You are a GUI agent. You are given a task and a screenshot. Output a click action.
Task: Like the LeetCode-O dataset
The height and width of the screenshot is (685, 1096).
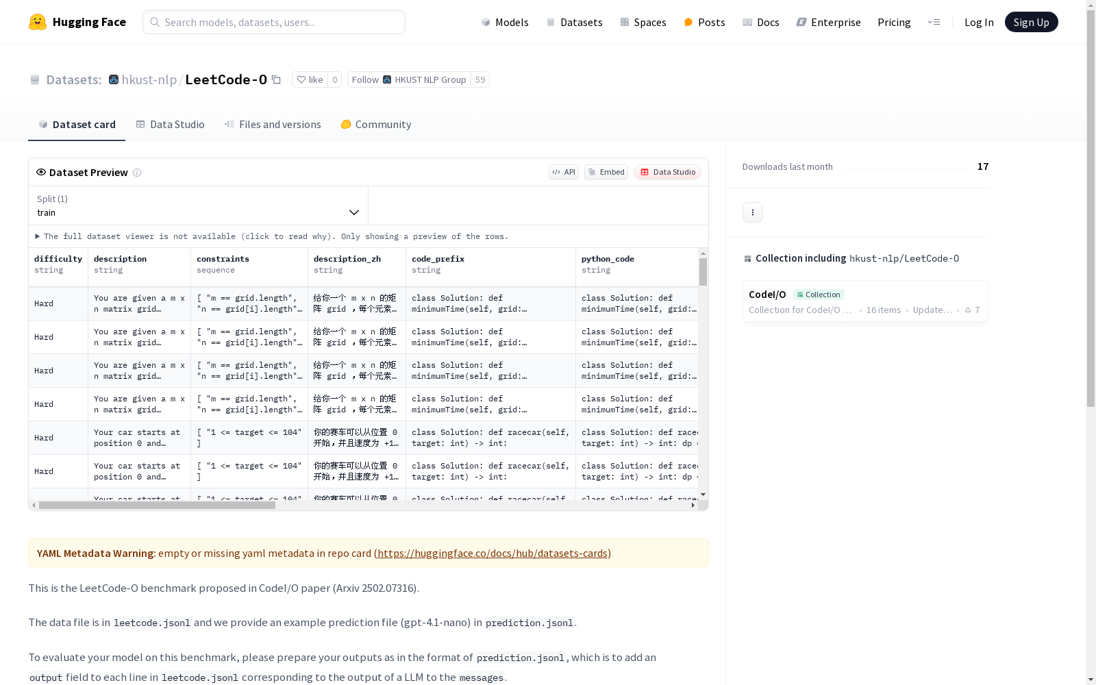point(310,79)
